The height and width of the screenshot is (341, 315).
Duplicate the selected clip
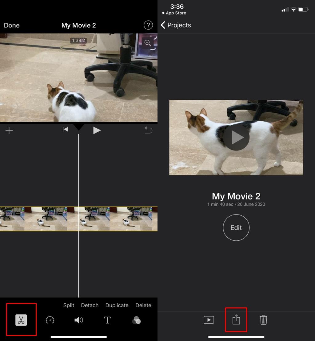117,305
